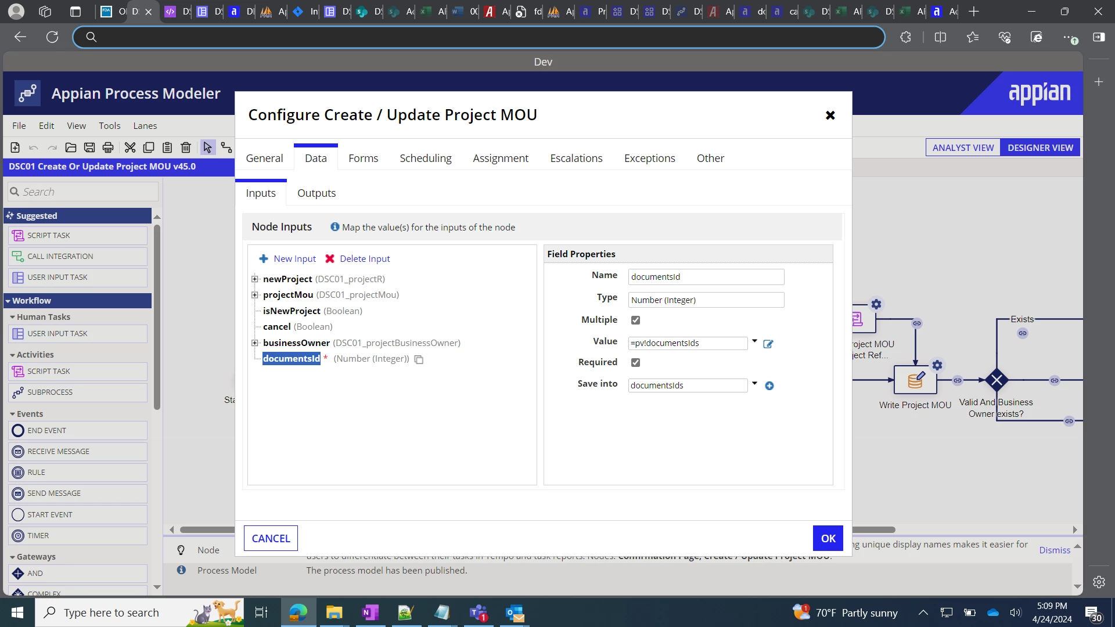Collapse the Activities palette group
The image size is (1115, 627).
[13, 355]
